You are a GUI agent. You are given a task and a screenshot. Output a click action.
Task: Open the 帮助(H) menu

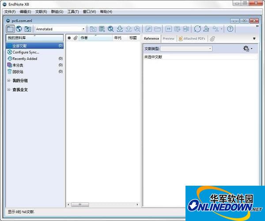click(x=106, y=11)
